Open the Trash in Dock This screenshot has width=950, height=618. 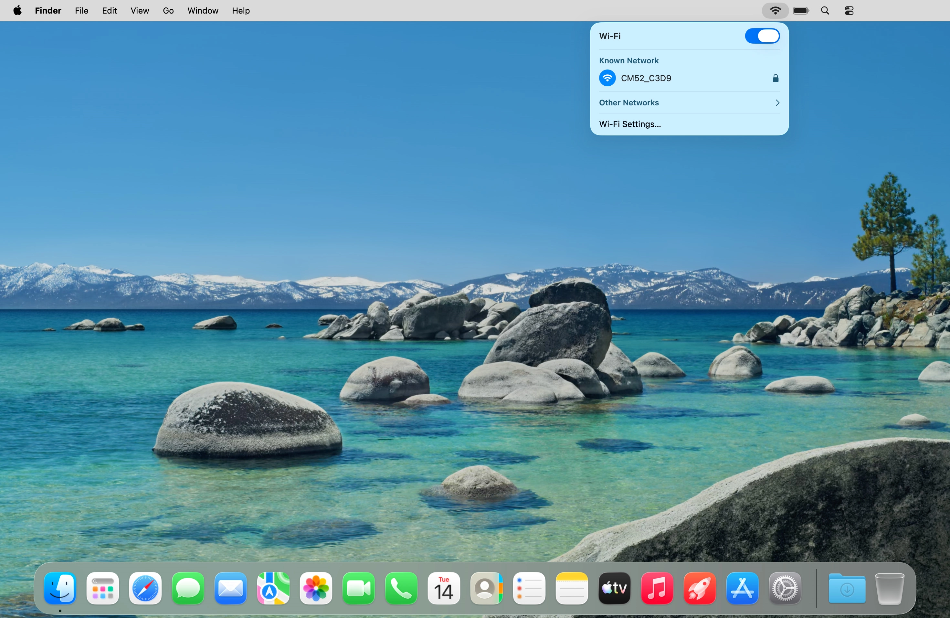889,588
